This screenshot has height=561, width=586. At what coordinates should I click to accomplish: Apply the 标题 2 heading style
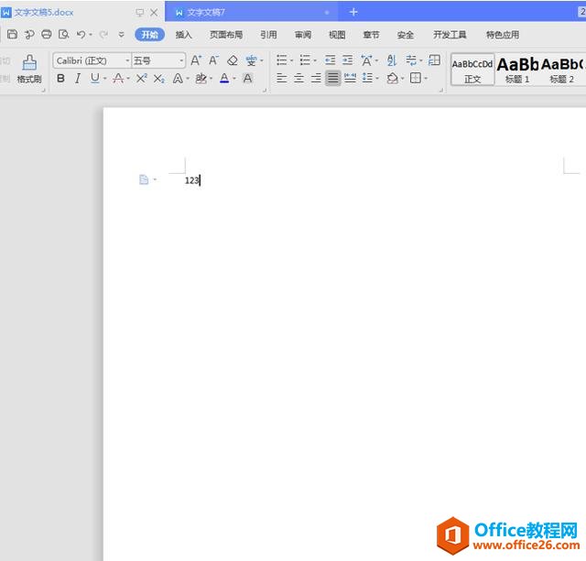(561, 70)
